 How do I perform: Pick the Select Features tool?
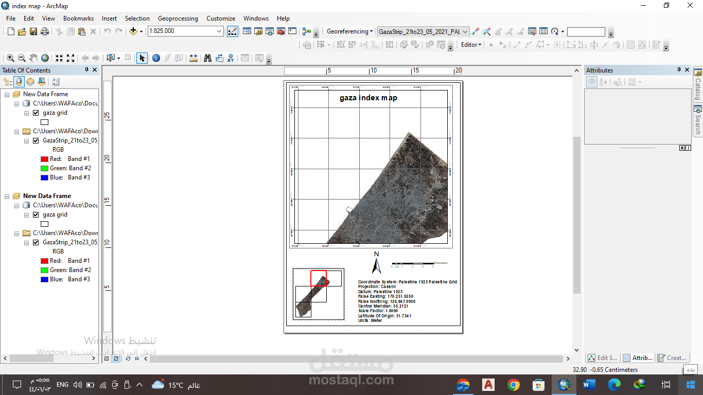click(x=111, y=58)
